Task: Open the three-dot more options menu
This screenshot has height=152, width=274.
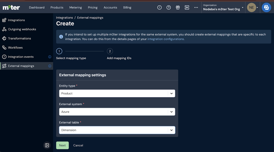Action: 196,8
